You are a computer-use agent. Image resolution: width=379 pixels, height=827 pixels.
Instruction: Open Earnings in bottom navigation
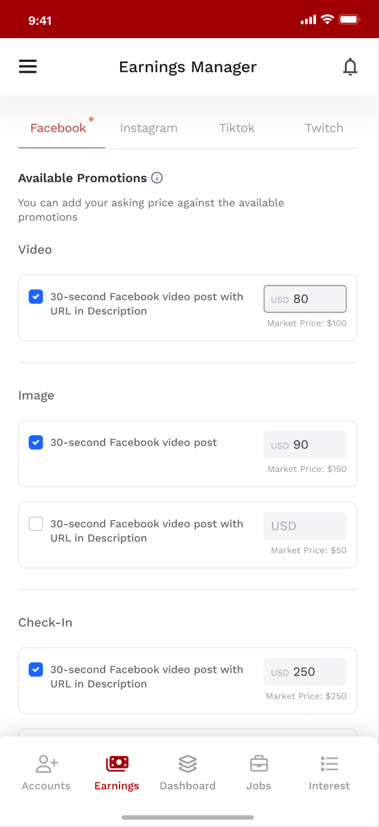pos(117,773)
